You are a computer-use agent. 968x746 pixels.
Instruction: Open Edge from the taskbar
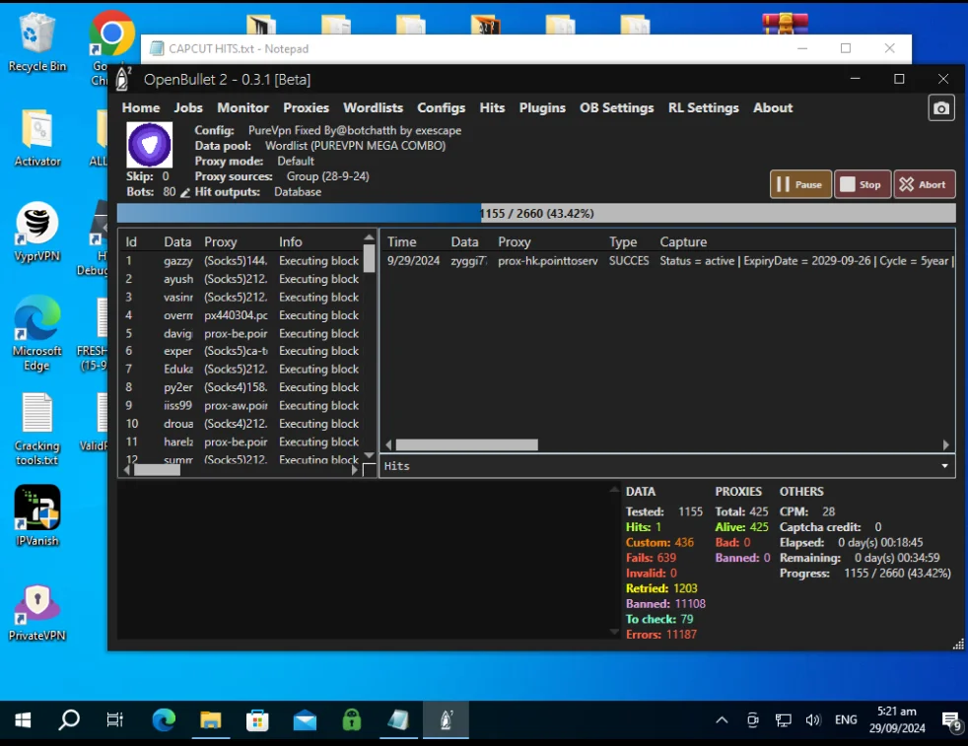pos(164,720)
